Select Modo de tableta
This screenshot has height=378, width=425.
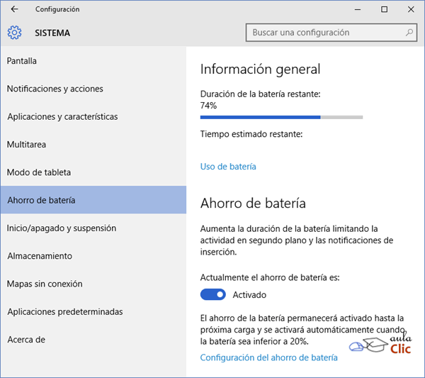pyautogui.click(x=39, y=172)
